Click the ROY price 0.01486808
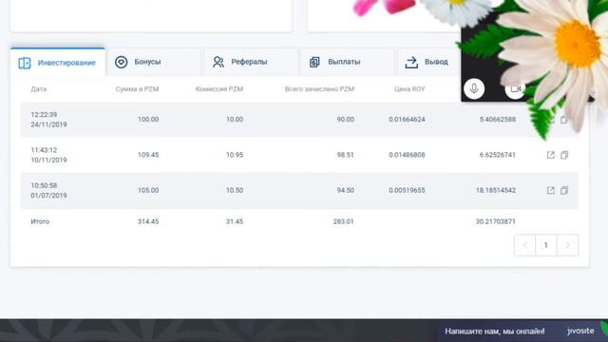The width and height of the screenshot is (608, 342). [x=407, y=155]
